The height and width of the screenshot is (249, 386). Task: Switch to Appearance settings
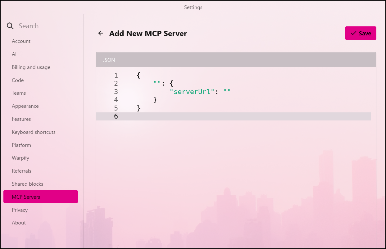click(x=25, y=106)
